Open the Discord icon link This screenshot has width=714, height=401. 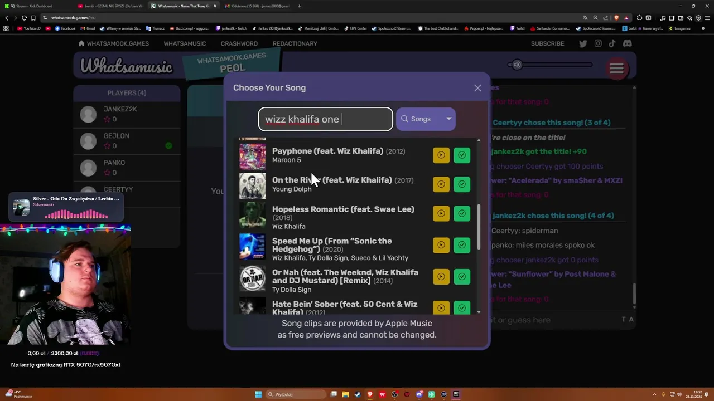pos(627,43)
